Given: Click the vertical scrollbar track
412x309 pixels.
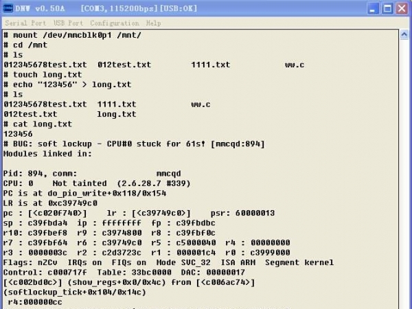Looking at the screenshot, I should [x=405, y=172].
